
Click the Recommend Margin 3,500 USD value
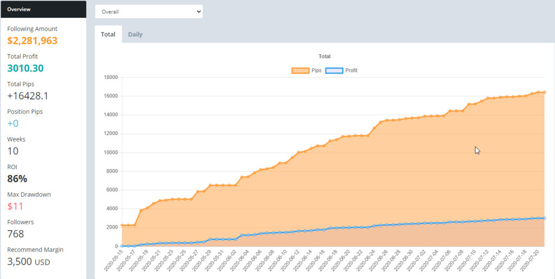28,262
